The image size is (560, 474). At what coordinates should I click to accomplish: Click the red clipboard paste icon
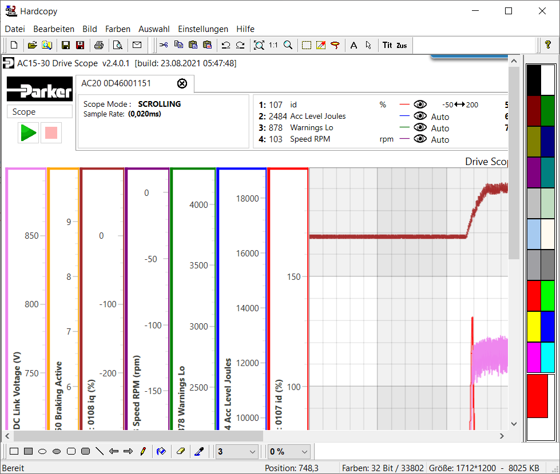click(207, 45)
